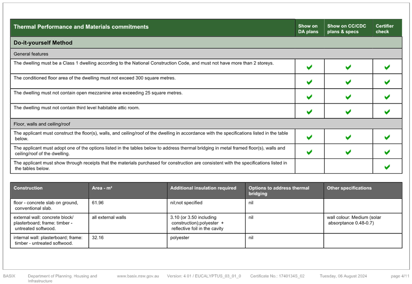
Task: Select DA plans tick for 'adopt one of the options' row
Action: (x=309, y=152)
